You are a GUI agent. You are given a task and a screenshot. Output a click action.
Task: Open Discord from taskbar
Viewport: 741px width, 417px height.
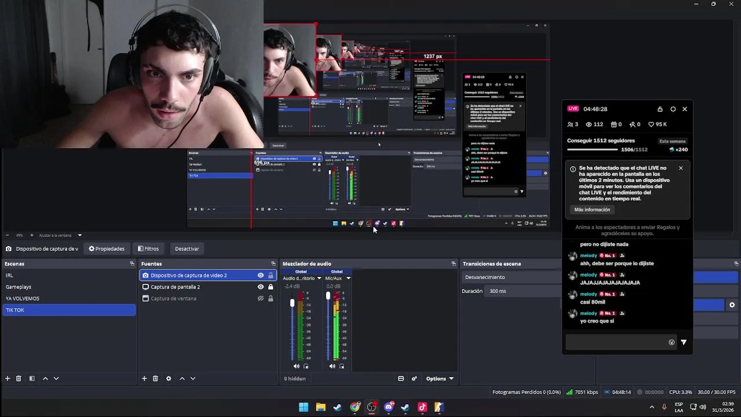(x=388, y=407)
